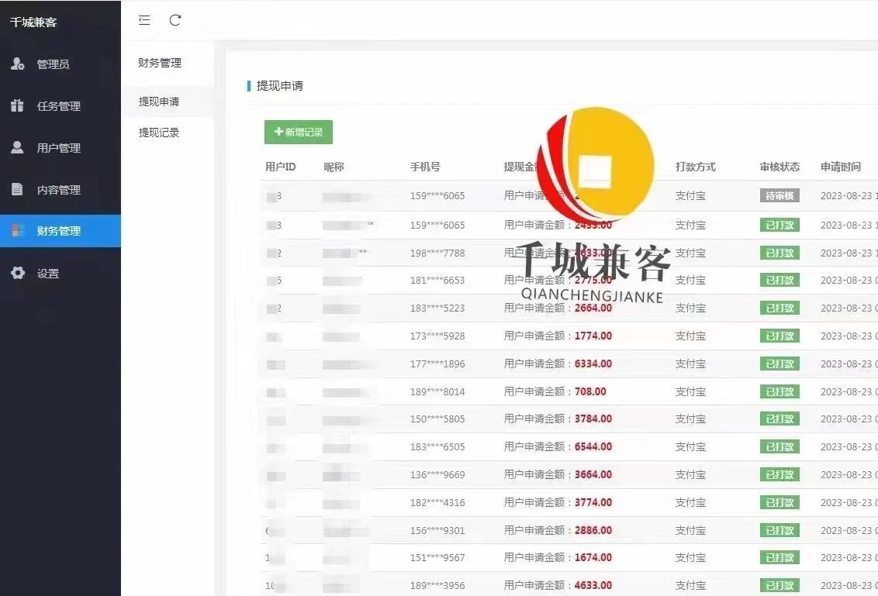Open 任务管理 menu in sidebar
This screenshot has height=596, width=878.
(60, 105)
